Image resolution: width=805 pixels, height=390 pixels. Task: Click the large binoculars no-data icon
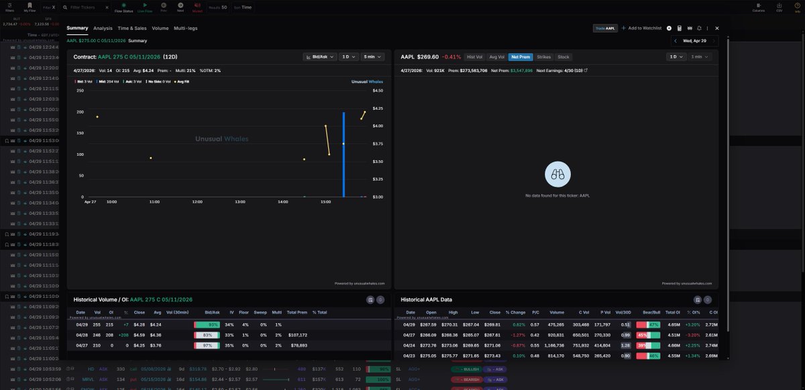point(557,175)
